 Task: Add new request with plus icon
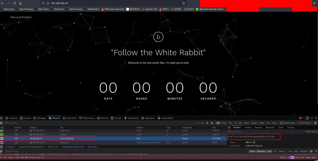pyautogui.click(x=202, y=123)
